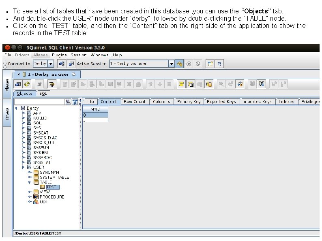Click the greyed-out open folder icon
The image size is (322, 241).
[83, 84]
